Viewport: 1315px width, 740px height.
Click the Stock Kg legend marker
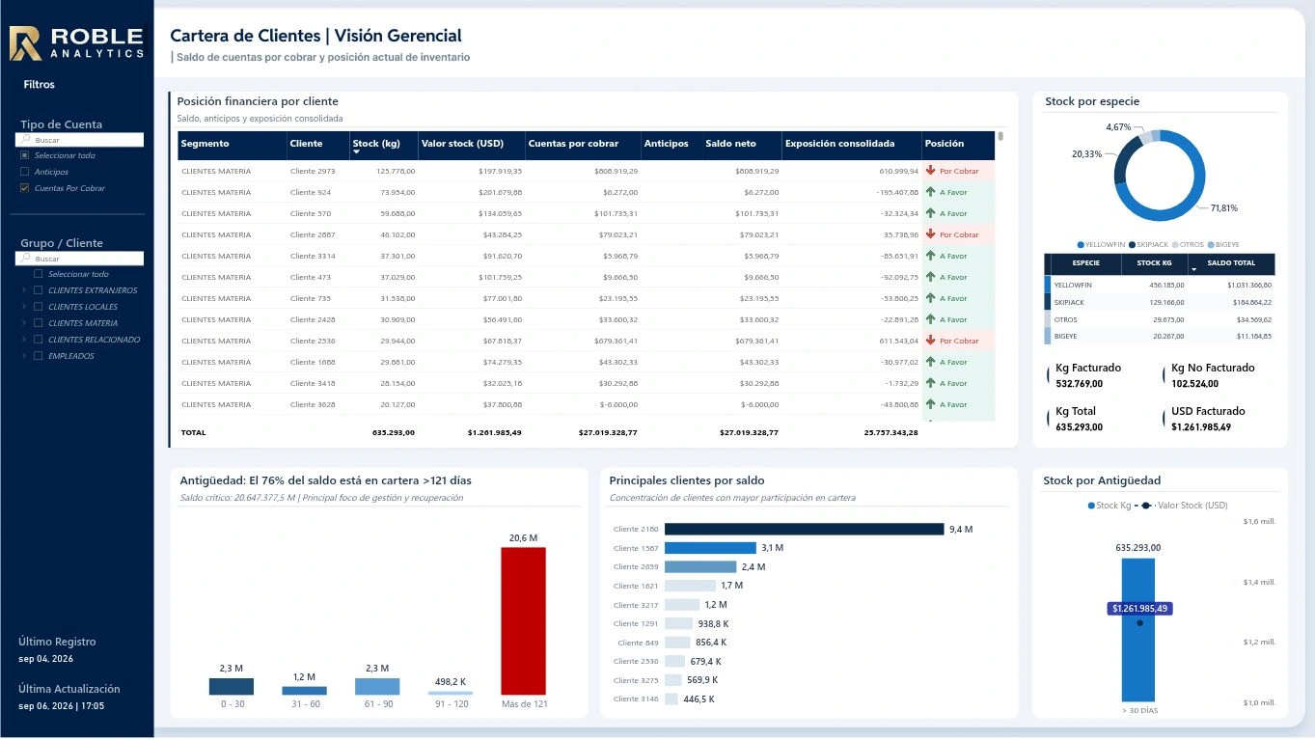1091,506
